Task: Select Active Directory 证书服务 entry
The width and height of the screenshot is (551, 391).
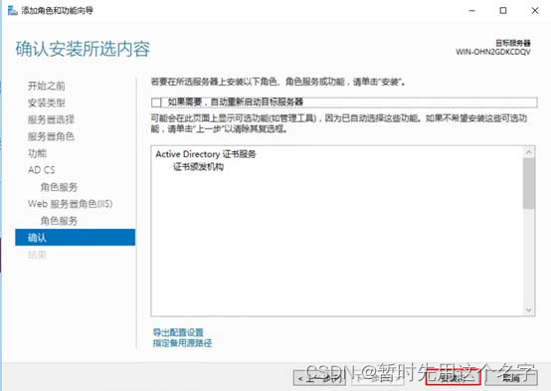Action: click(206, 154)
